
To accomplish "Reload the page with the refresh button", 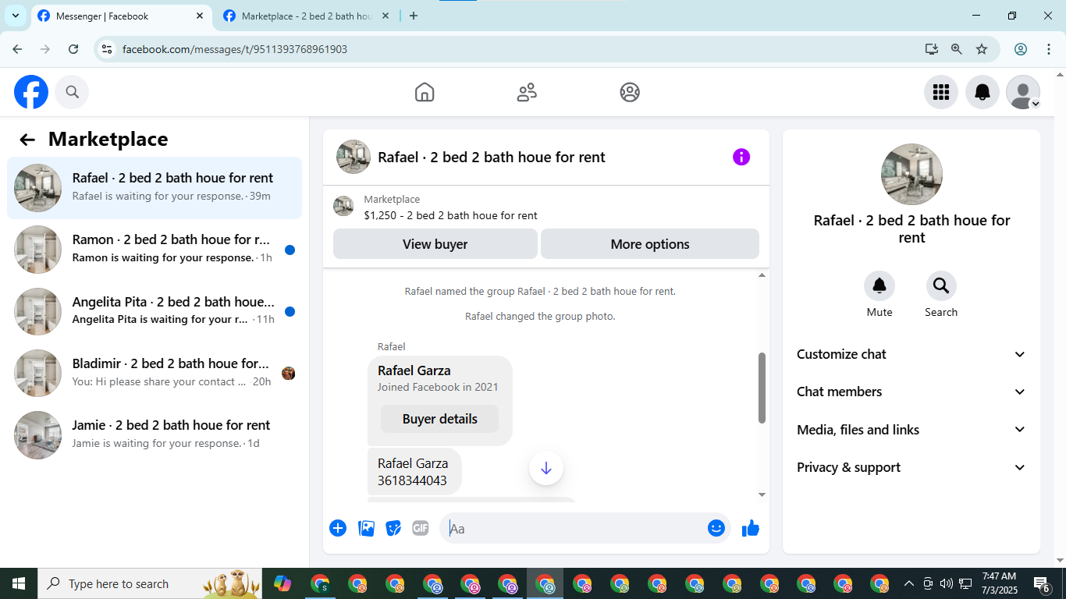I will pos(73,49).
